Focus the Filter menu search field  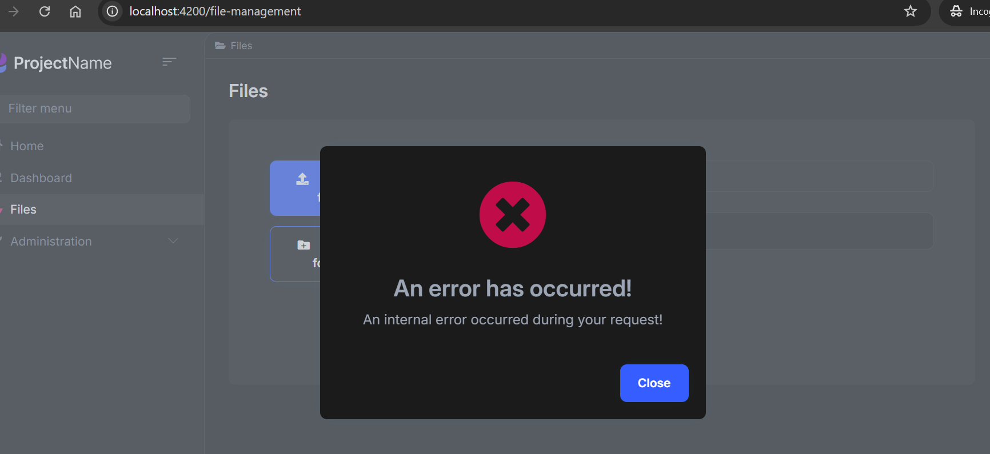[x=95, y=109]
